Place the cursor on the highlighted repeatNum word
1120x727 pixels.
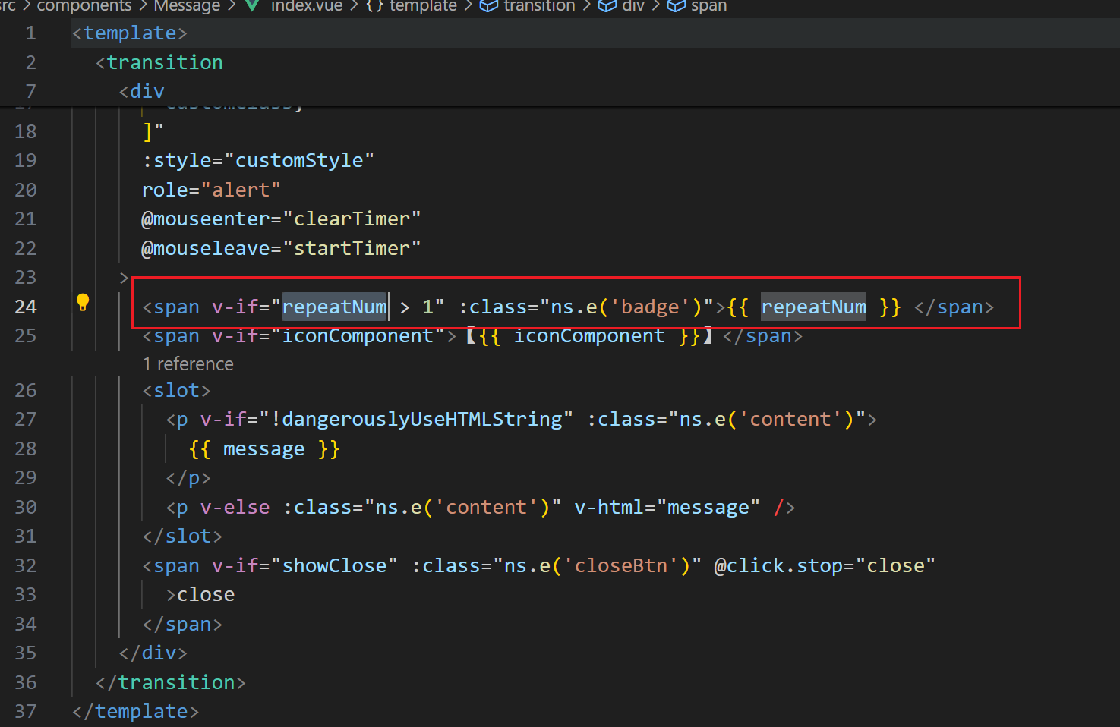pyautogui.click(x=334, y=307)
